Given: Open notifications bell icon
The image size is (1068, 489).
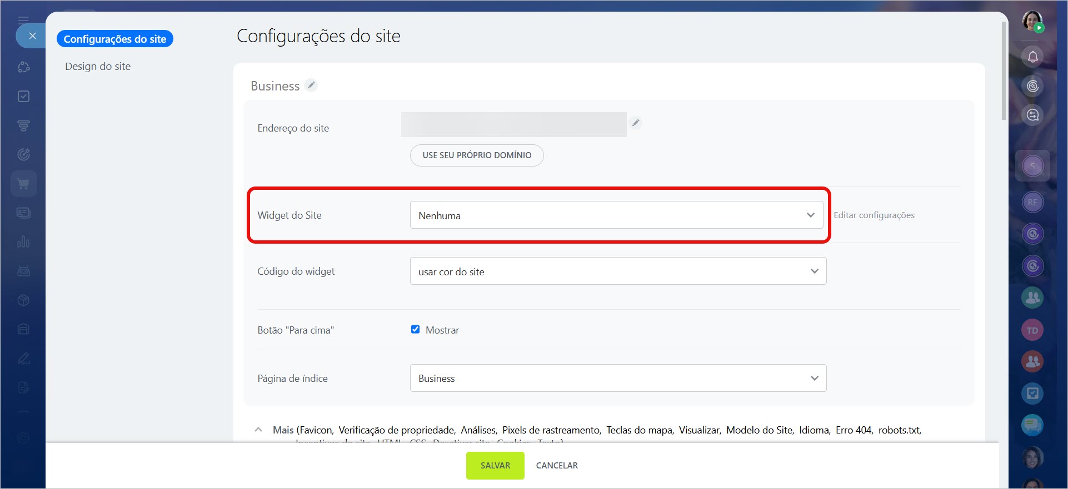Looking at the screenshot, I should 1032,57.
